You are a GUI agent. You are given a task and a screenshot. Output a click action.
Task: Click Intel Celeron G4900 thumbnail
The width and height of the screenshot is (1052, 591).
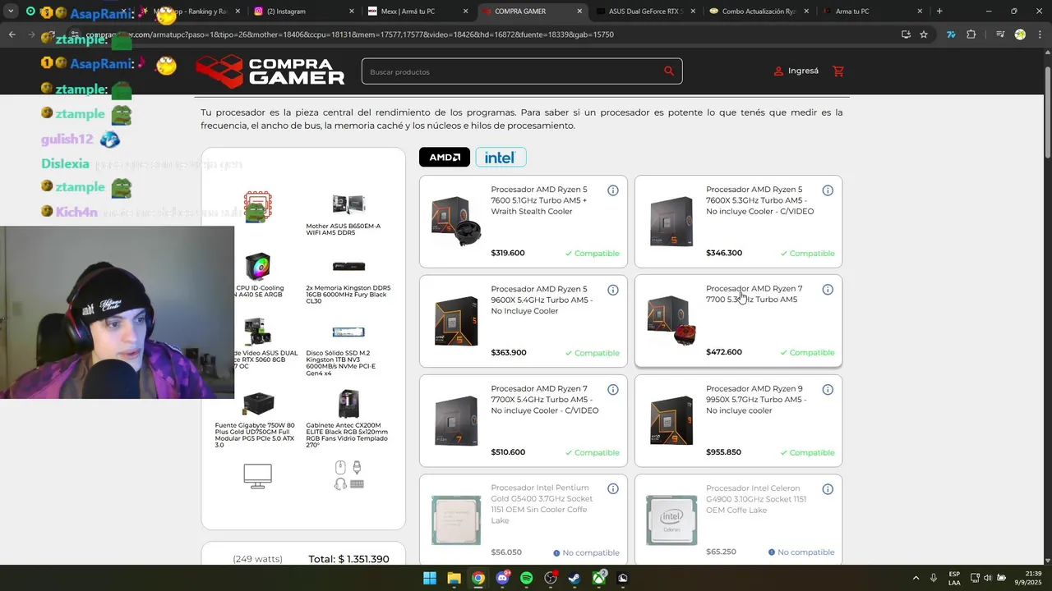671,520
